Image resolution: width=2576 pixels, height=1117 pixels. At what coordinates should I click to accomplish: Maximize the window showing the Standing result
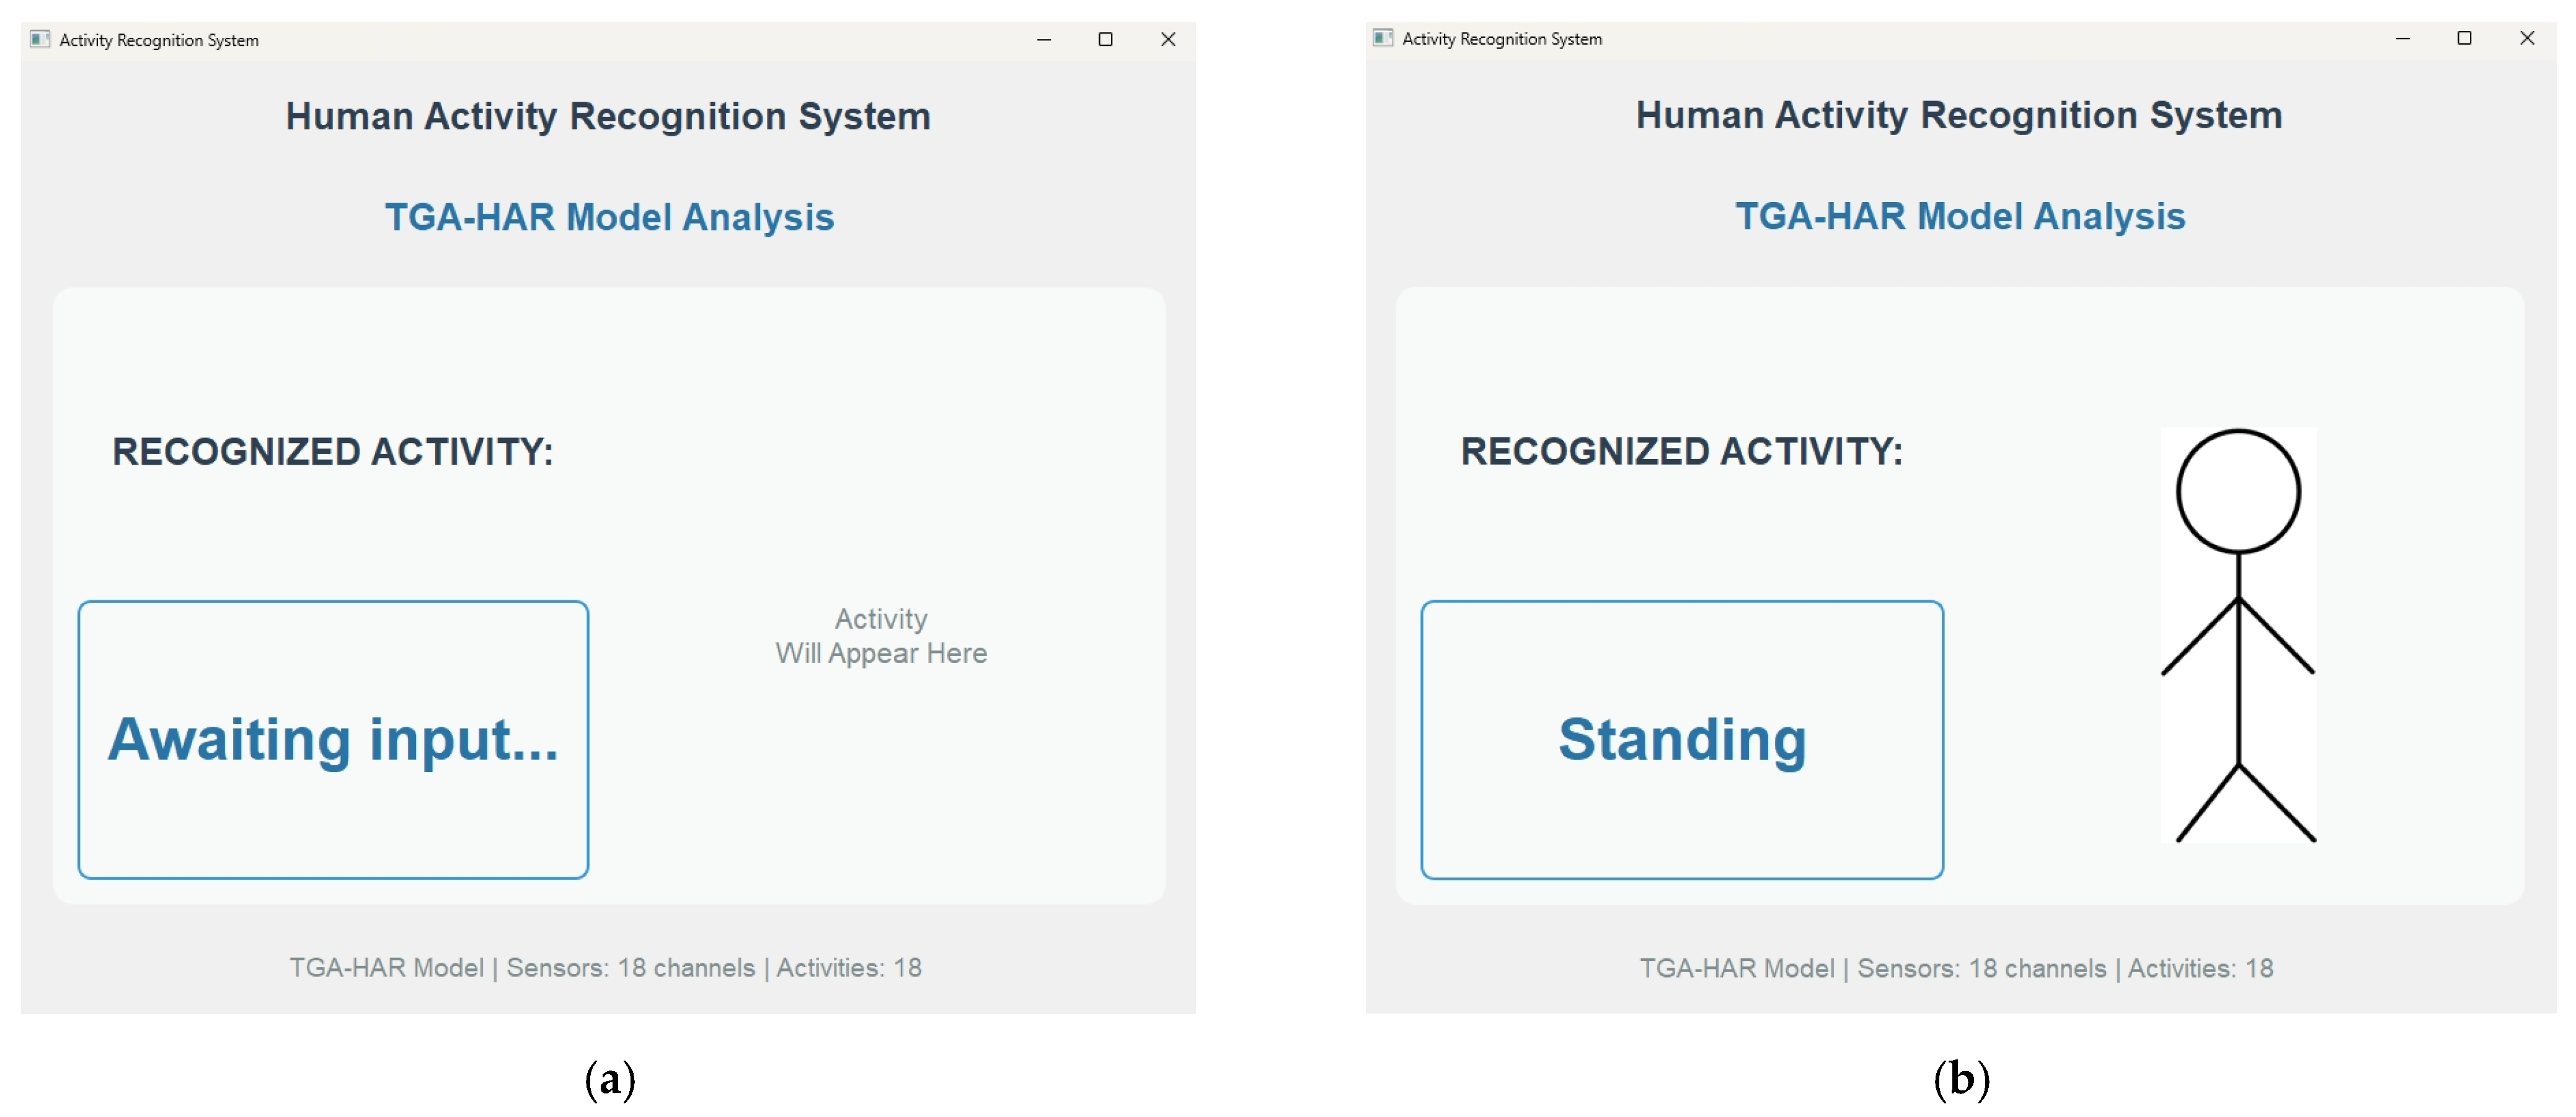click(2464, 38)
